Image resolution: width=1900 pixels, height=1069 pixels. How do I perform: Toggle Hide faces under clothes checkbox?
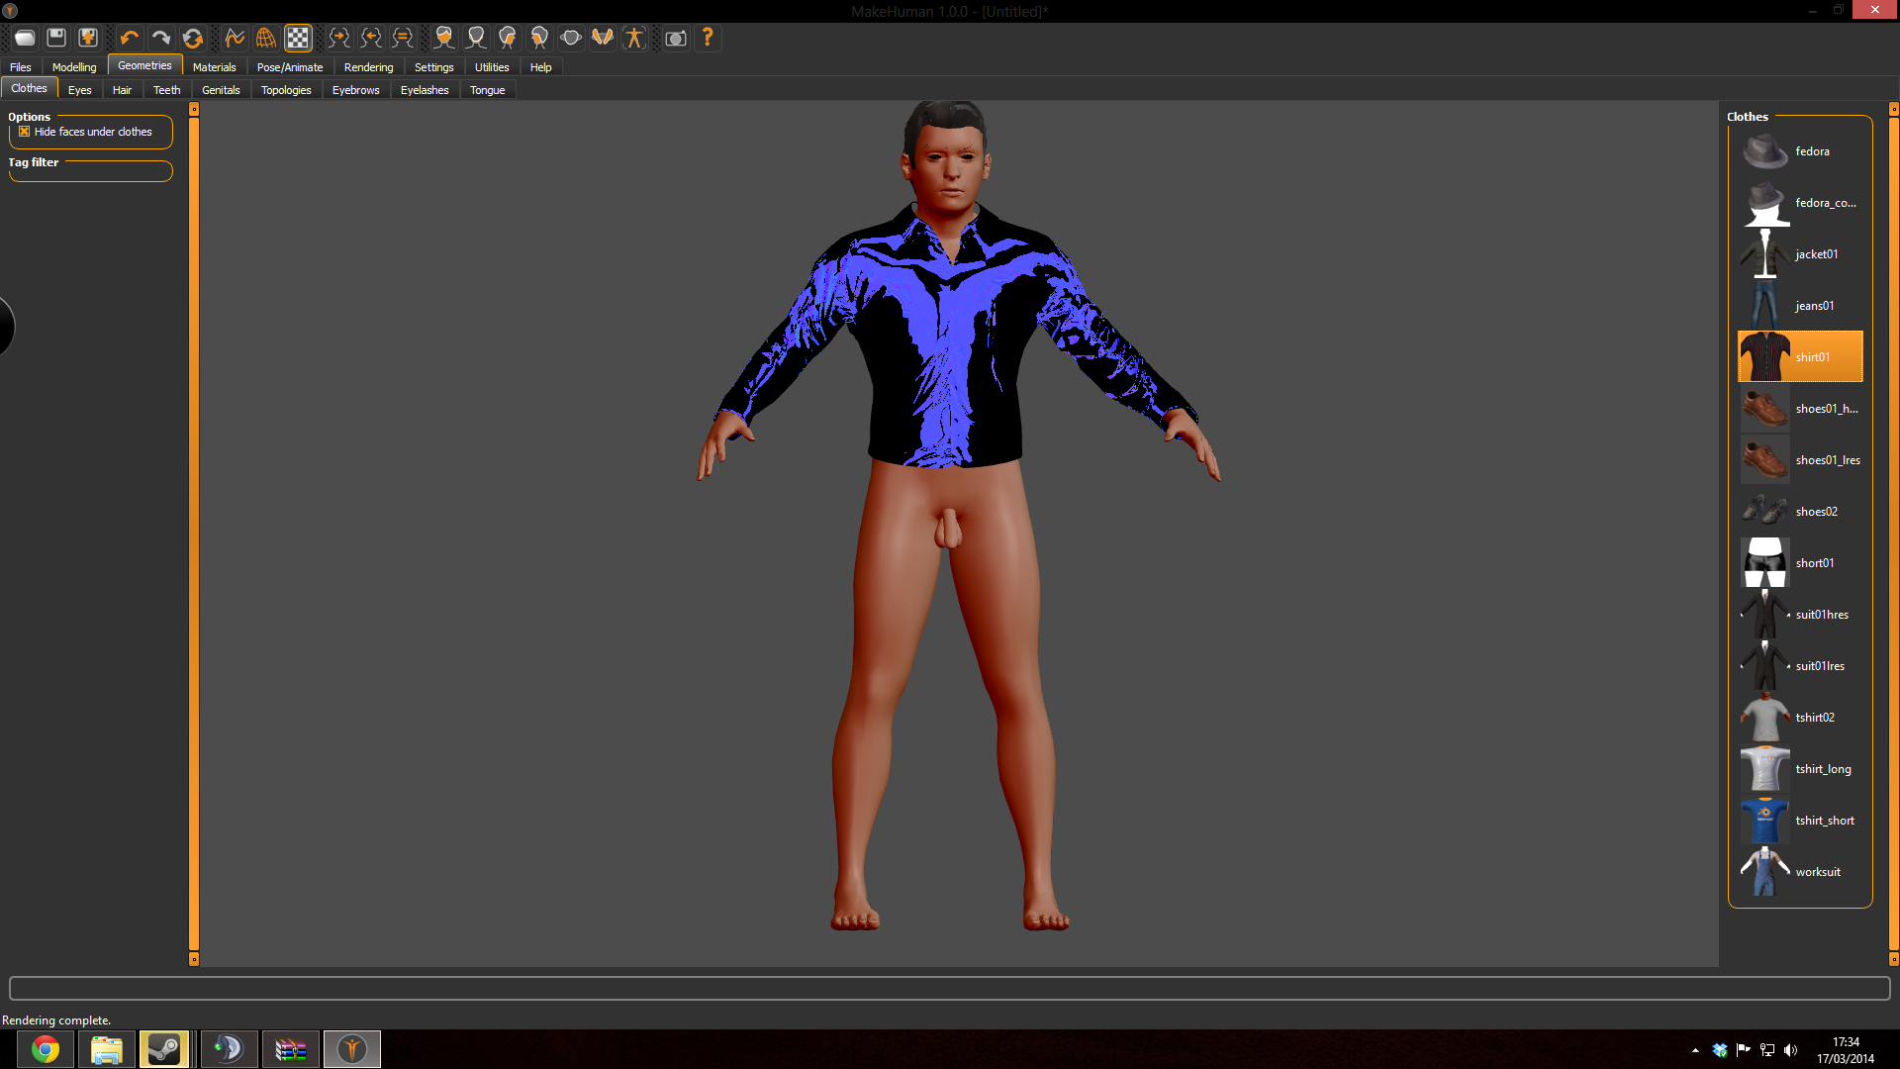(x=22, y=131)
